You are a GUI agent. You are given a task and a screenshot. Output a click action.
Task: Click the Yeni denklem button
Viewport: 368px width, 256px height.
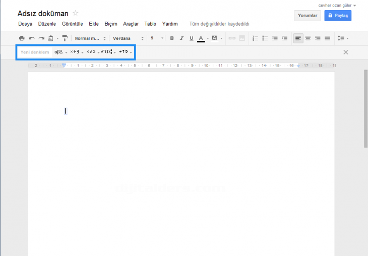[x=35, y=52]
